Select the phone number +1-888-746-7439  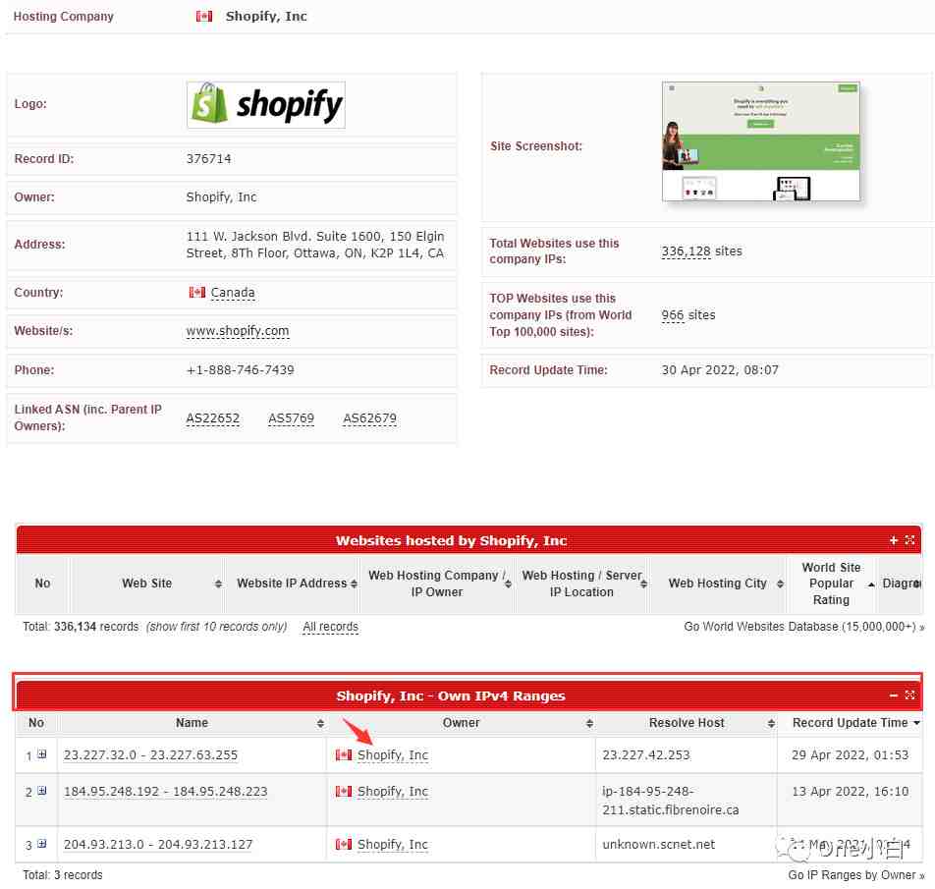click(x=241, y=370)
